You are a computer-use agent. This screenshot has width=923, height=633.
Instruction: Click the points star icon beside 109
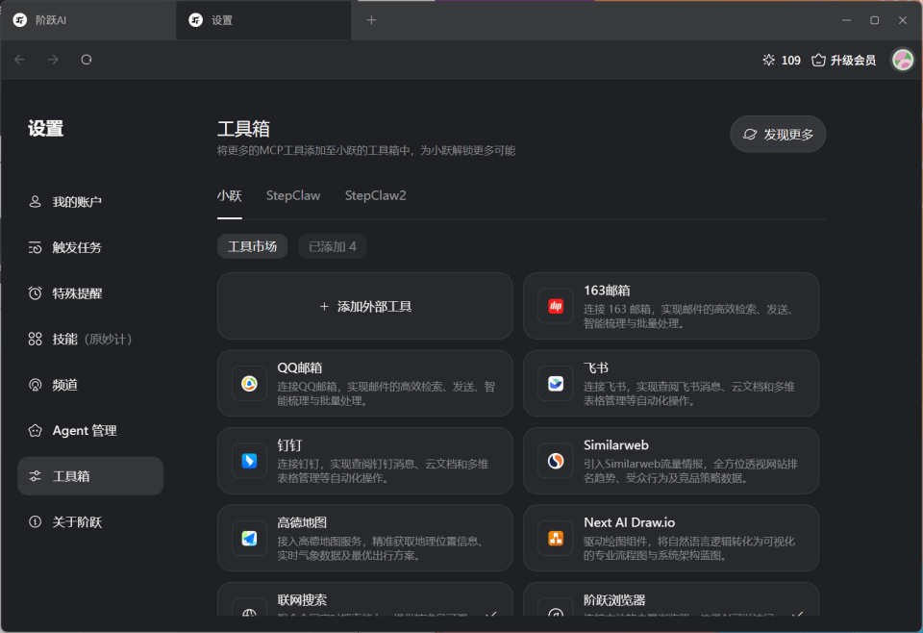(768, 60)
